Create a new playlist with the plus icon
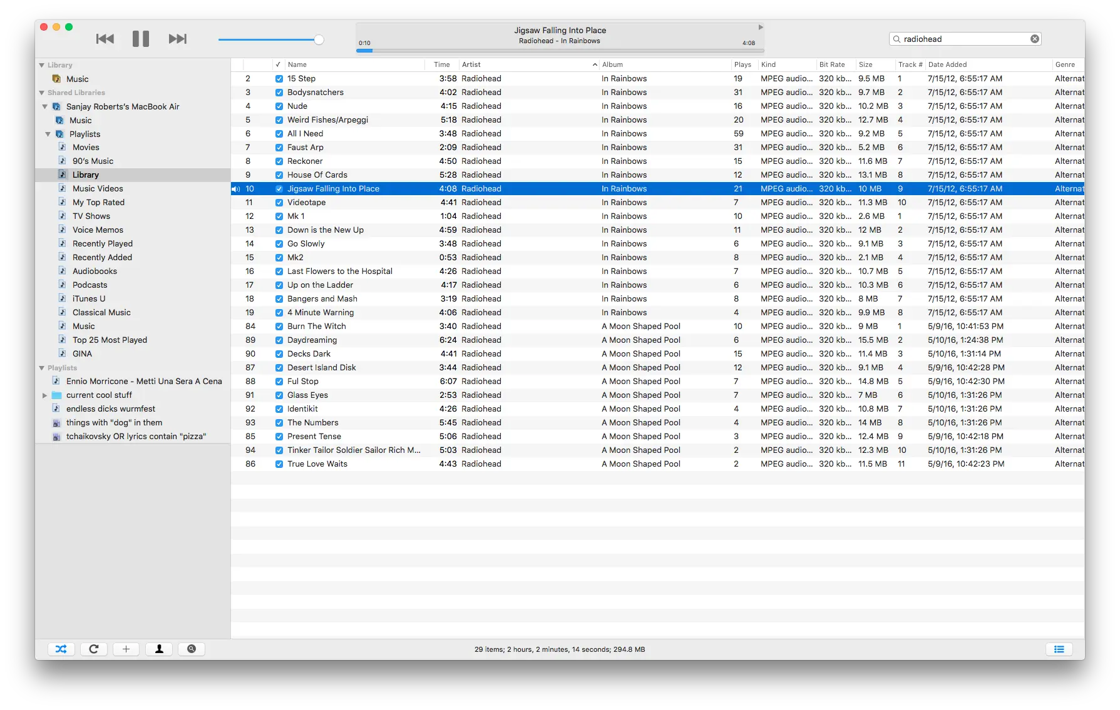1120x710 pixels. tap(126, 649)
